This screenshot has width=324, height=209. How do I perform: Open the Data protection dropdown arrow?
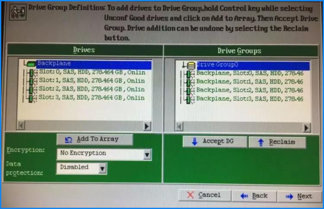(x=102, y=169)
